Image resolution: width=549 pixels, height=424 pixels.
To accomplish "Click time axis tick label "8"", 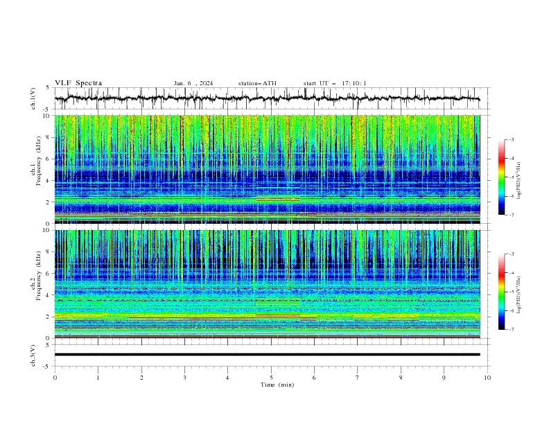I will tap(401, 378).
